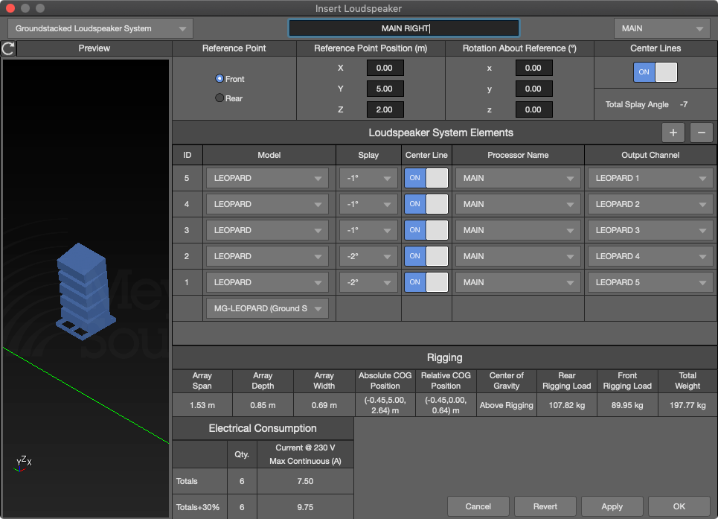This screenshot has width=718, height=519.
Task: Click the Rotation About Reference y field
Action: (533, 89)
